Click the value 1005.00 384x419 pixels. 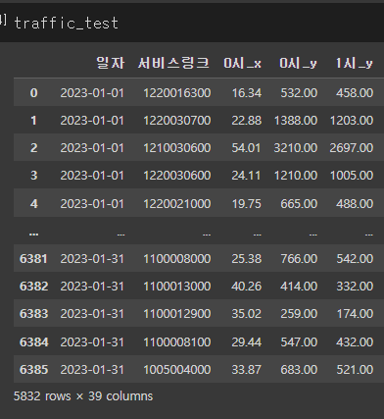click(x=352, y=176)
